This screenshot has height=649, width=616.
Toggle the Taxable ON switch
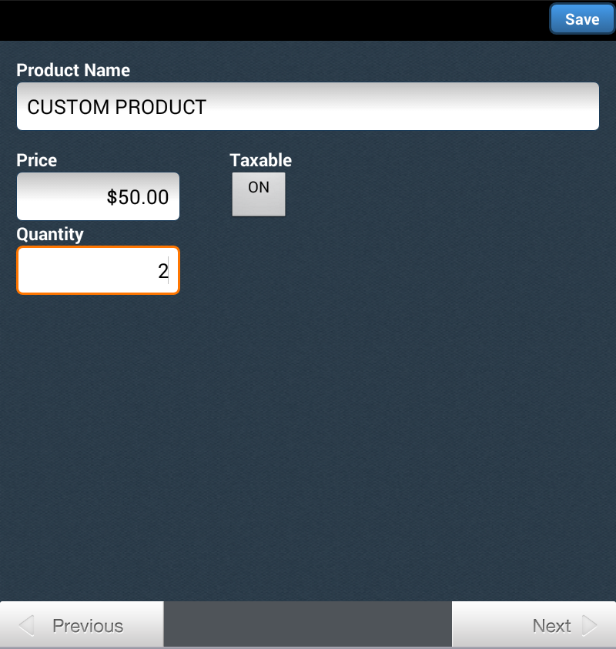tap(259, 194)
